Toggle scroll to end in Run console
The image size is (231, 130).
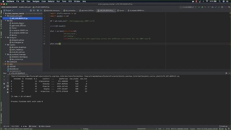coord(8,86)
